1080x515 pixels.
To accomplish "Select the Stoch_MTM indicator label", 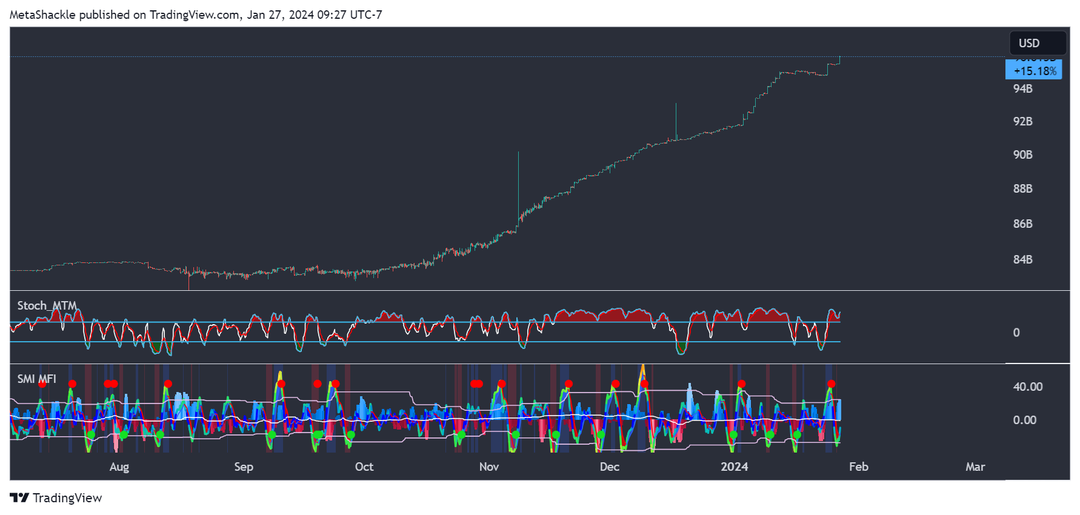I will pos(47,305).
